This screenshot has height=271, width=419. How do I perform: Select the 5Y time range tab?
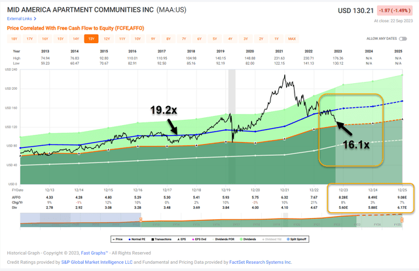[x=215, y=39]
